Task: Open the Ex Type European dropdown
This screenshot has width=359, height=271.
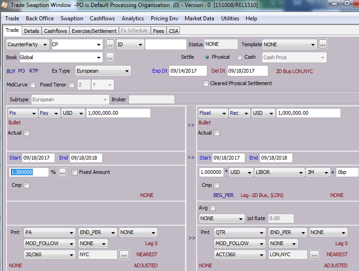Action: pos(103,71)
